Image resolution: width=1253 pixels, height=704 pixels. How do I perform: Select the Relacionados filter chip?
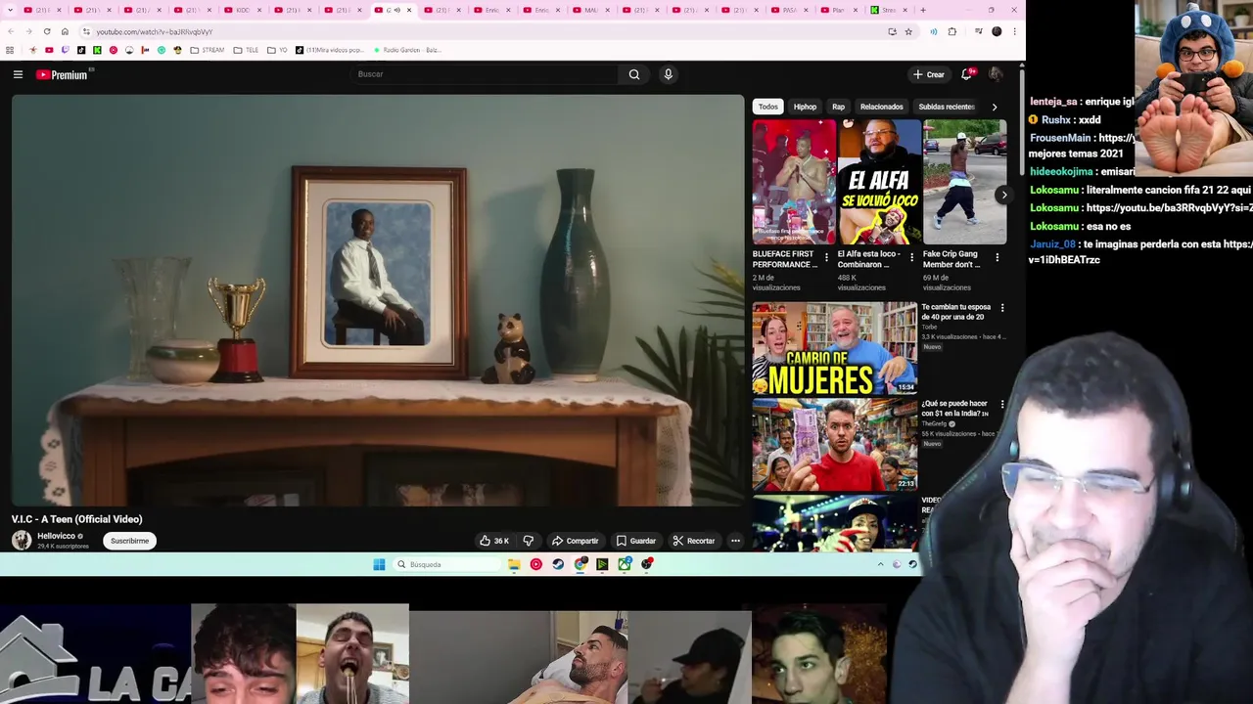tap(881, 107)
